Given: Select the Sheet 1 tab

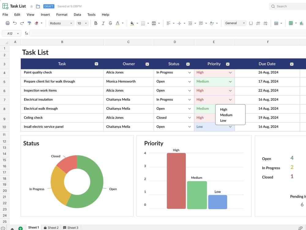Looking at the screenshot, I should (x=34, y=228).
